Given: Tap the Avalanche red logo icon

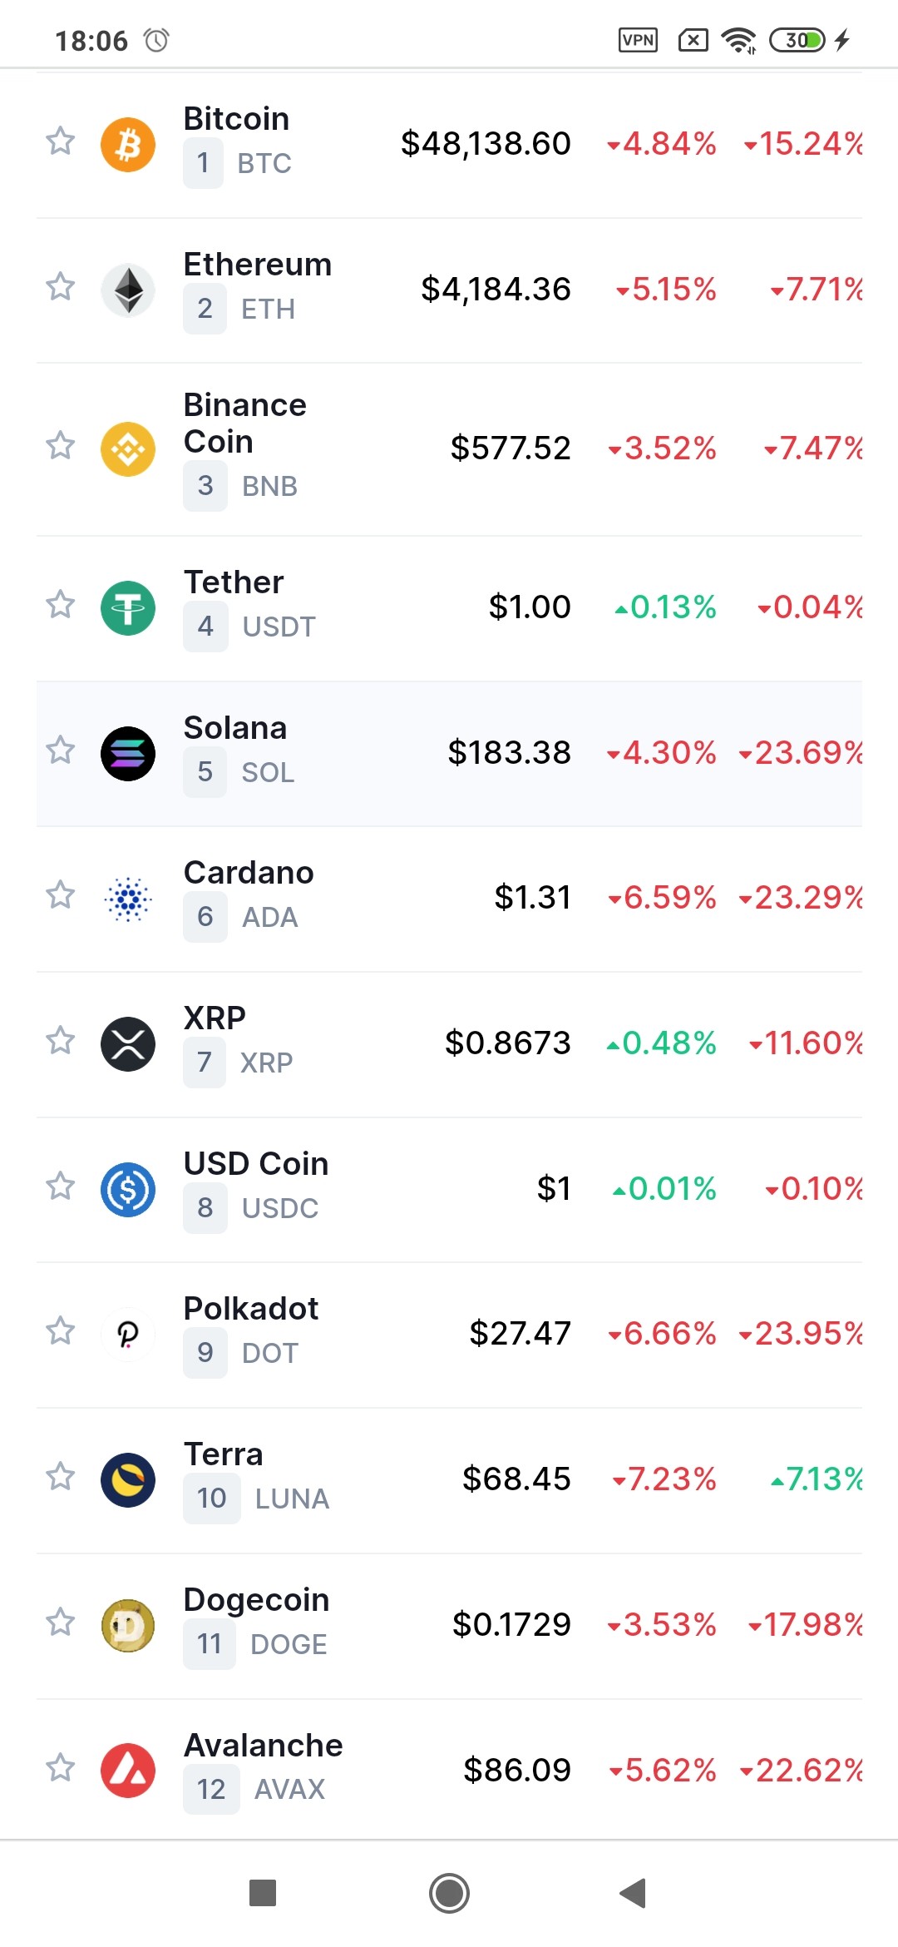Looking at the screenshot, I should coord(128,1771).
